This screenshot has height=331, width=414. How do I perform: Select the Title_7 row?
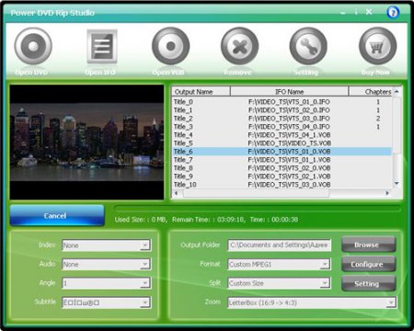(282, 160)
